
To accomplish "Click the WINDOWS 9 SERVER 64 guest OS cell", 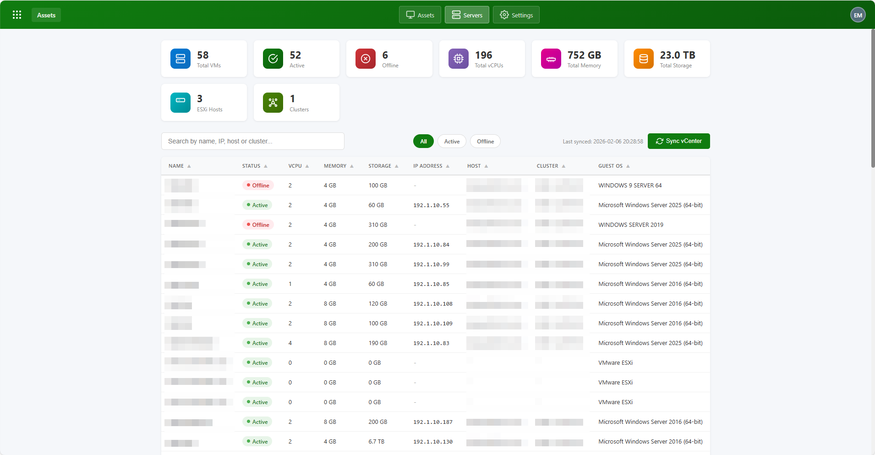I will click(630, 186).
